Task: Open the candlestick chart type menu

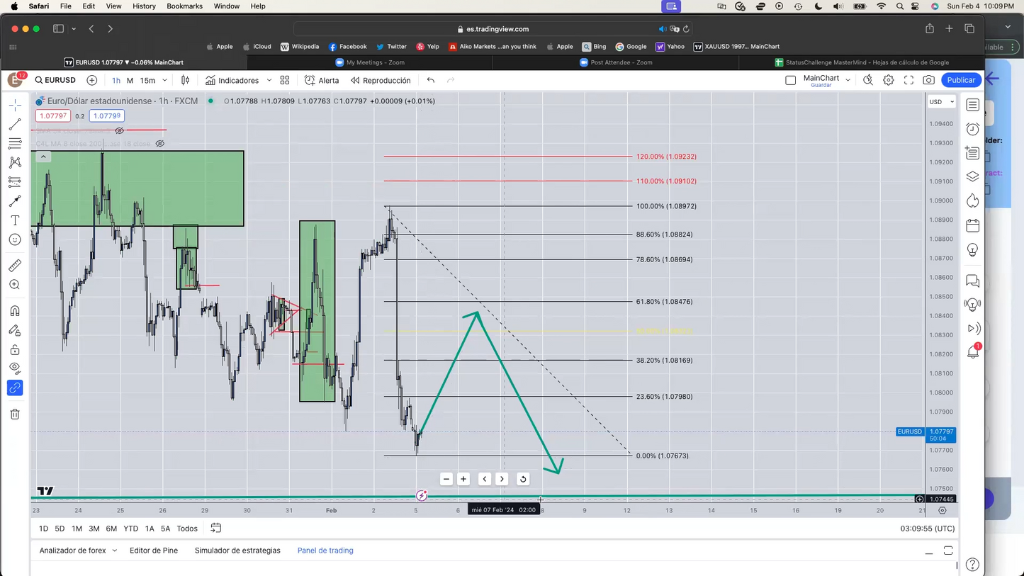Action: (x=185, y=80)
